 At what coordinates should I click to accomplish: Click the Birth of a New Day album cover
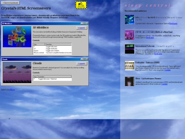[129, 35]
